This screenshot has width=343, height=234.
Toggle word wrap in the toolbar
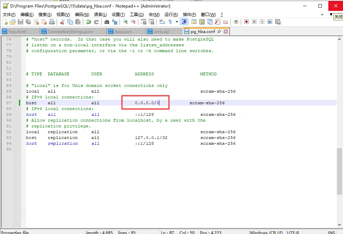(162, 22)
